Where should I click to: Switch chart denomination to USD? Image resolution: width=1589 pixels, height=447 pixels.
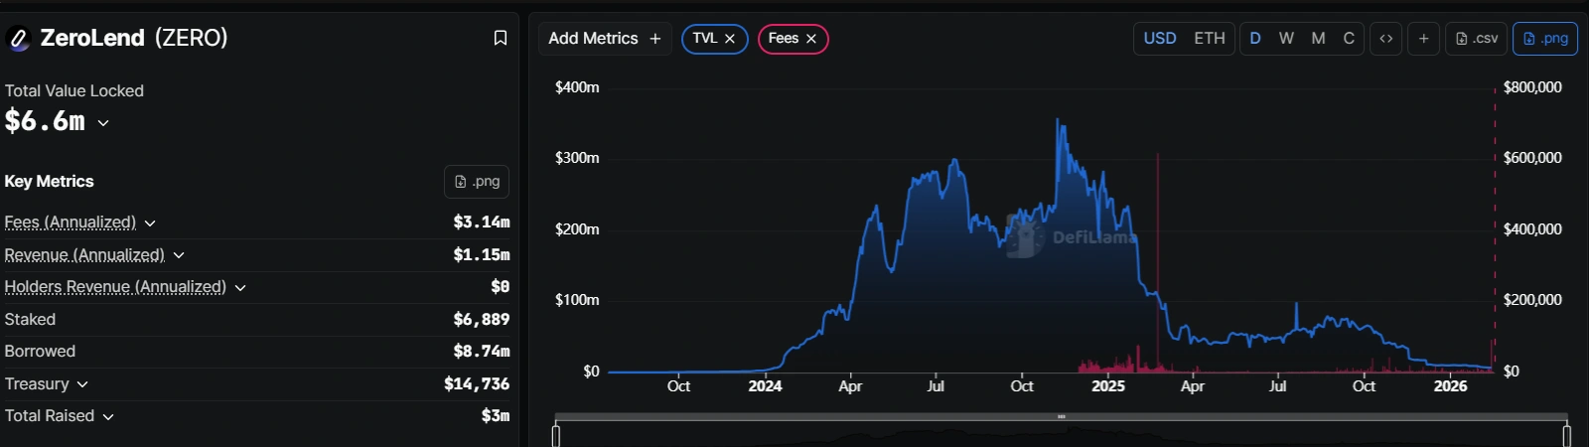(x=1159, y=39)
